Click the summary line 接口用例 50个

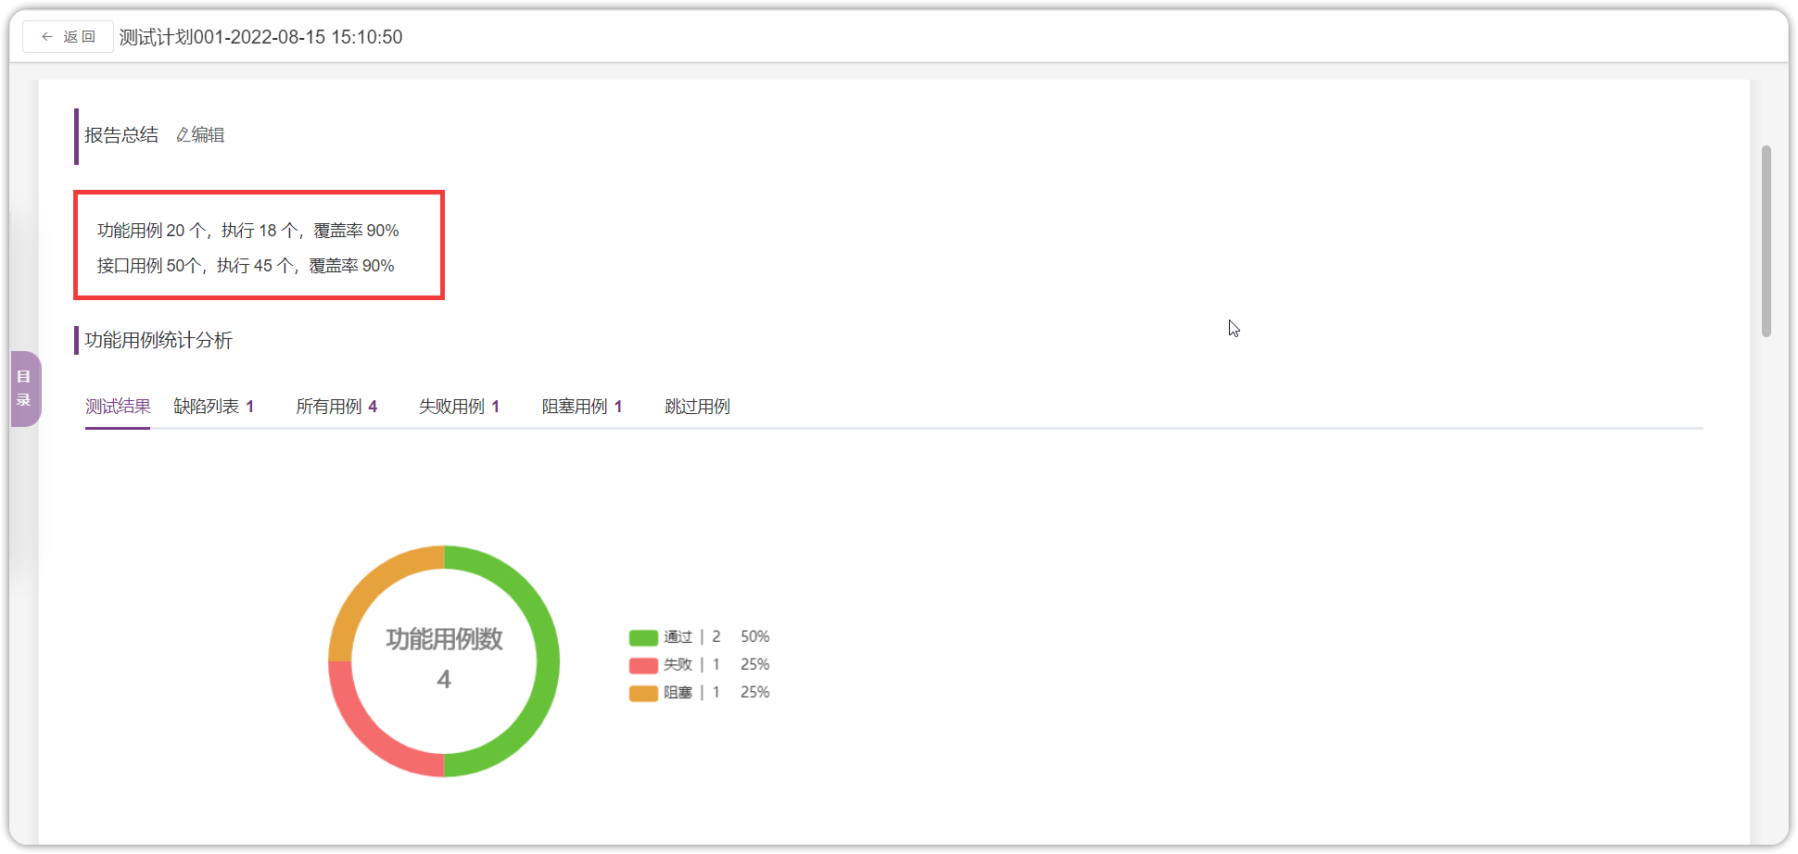[x=246, y=266]
